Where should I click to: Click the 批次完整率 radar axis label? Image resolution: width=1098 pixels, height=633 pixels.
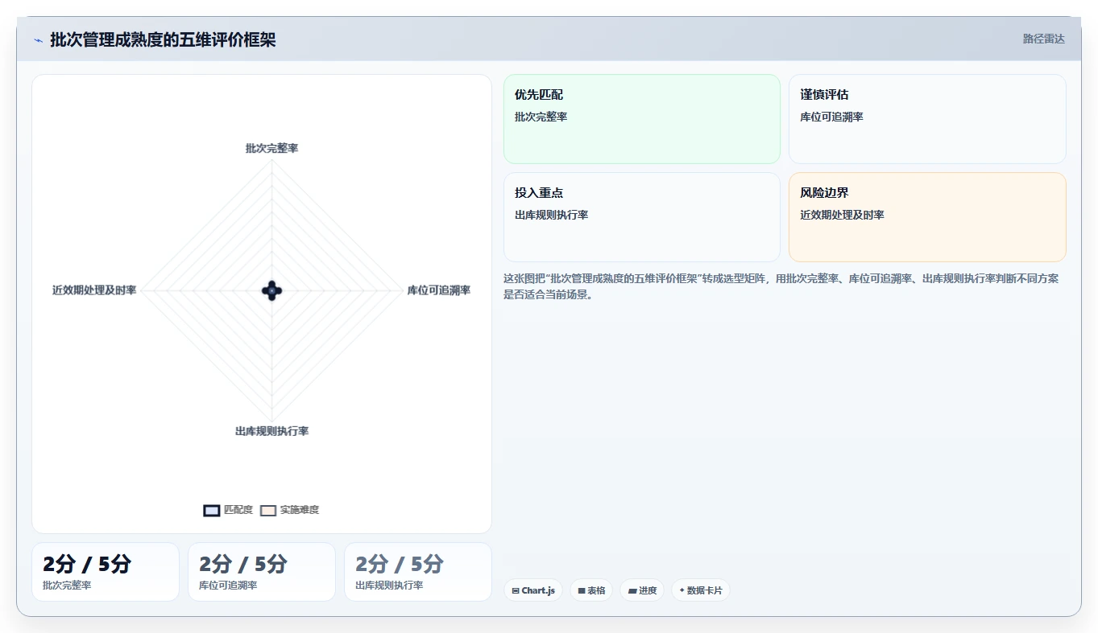(x=272, y=149)
